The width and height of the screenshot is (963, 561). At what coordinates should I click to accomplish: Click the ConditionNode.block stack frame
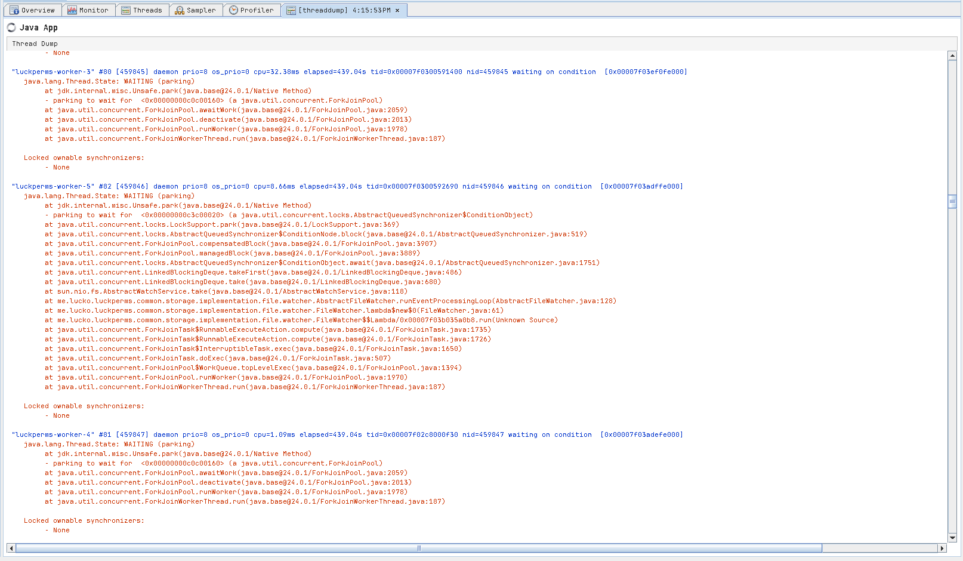(x=316, y=234)
